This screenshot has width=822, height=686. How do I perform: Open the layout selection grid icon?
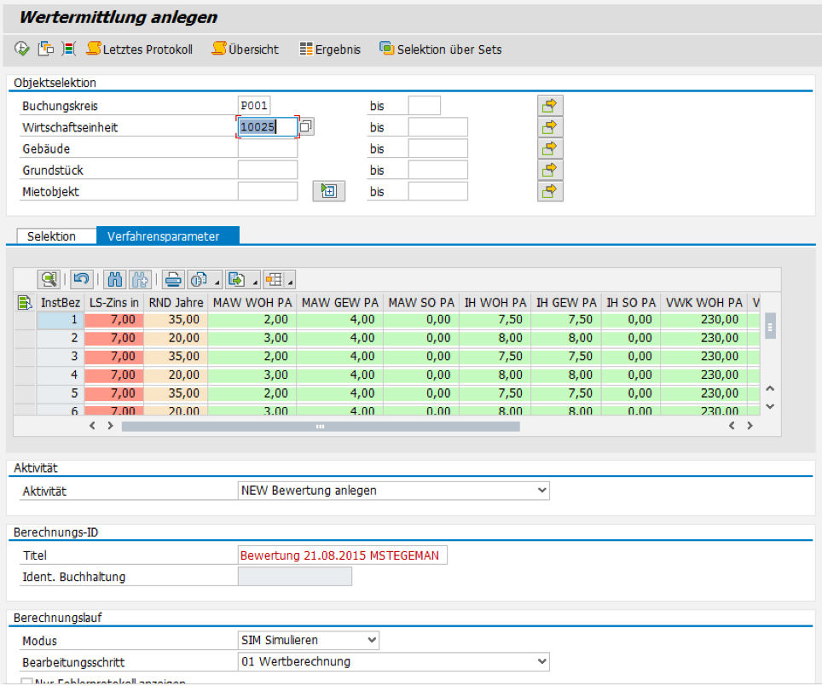[x=274, y=279]
